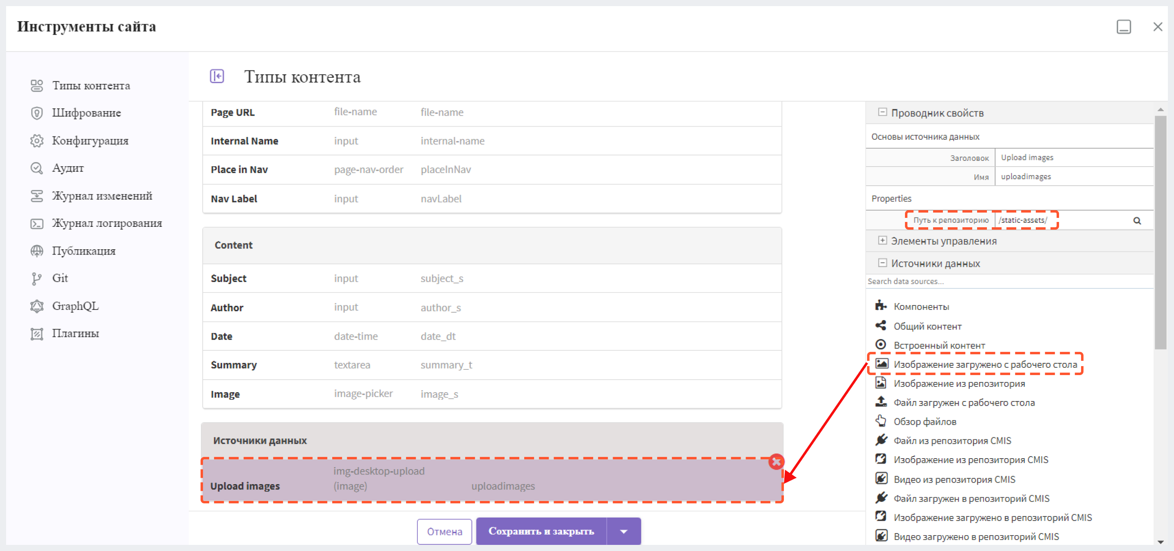Collapse the Источники данных panel

point(882,263)
